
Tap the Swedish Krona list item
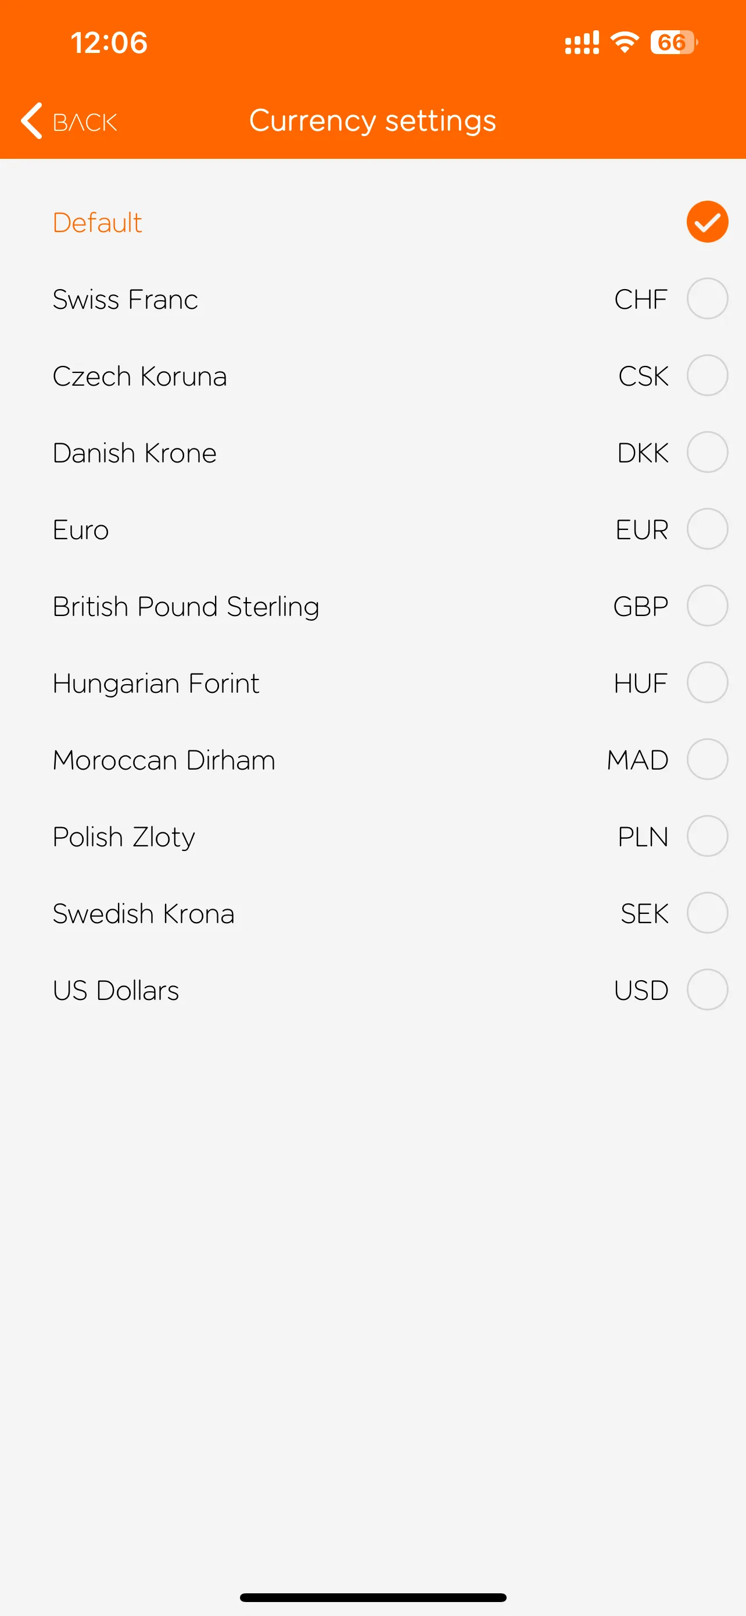click(144, 913)
